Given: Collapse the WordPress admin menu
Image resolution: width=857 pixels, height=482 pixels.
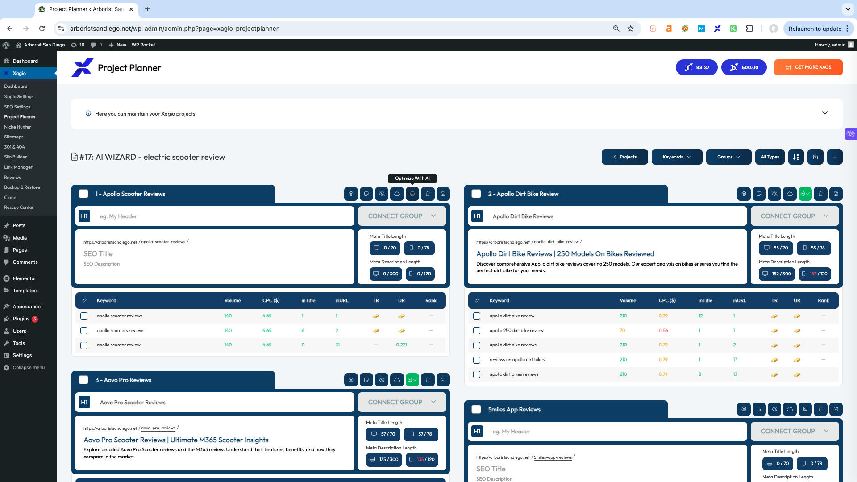Looking at the screenshot, I should tap(29, 368).
